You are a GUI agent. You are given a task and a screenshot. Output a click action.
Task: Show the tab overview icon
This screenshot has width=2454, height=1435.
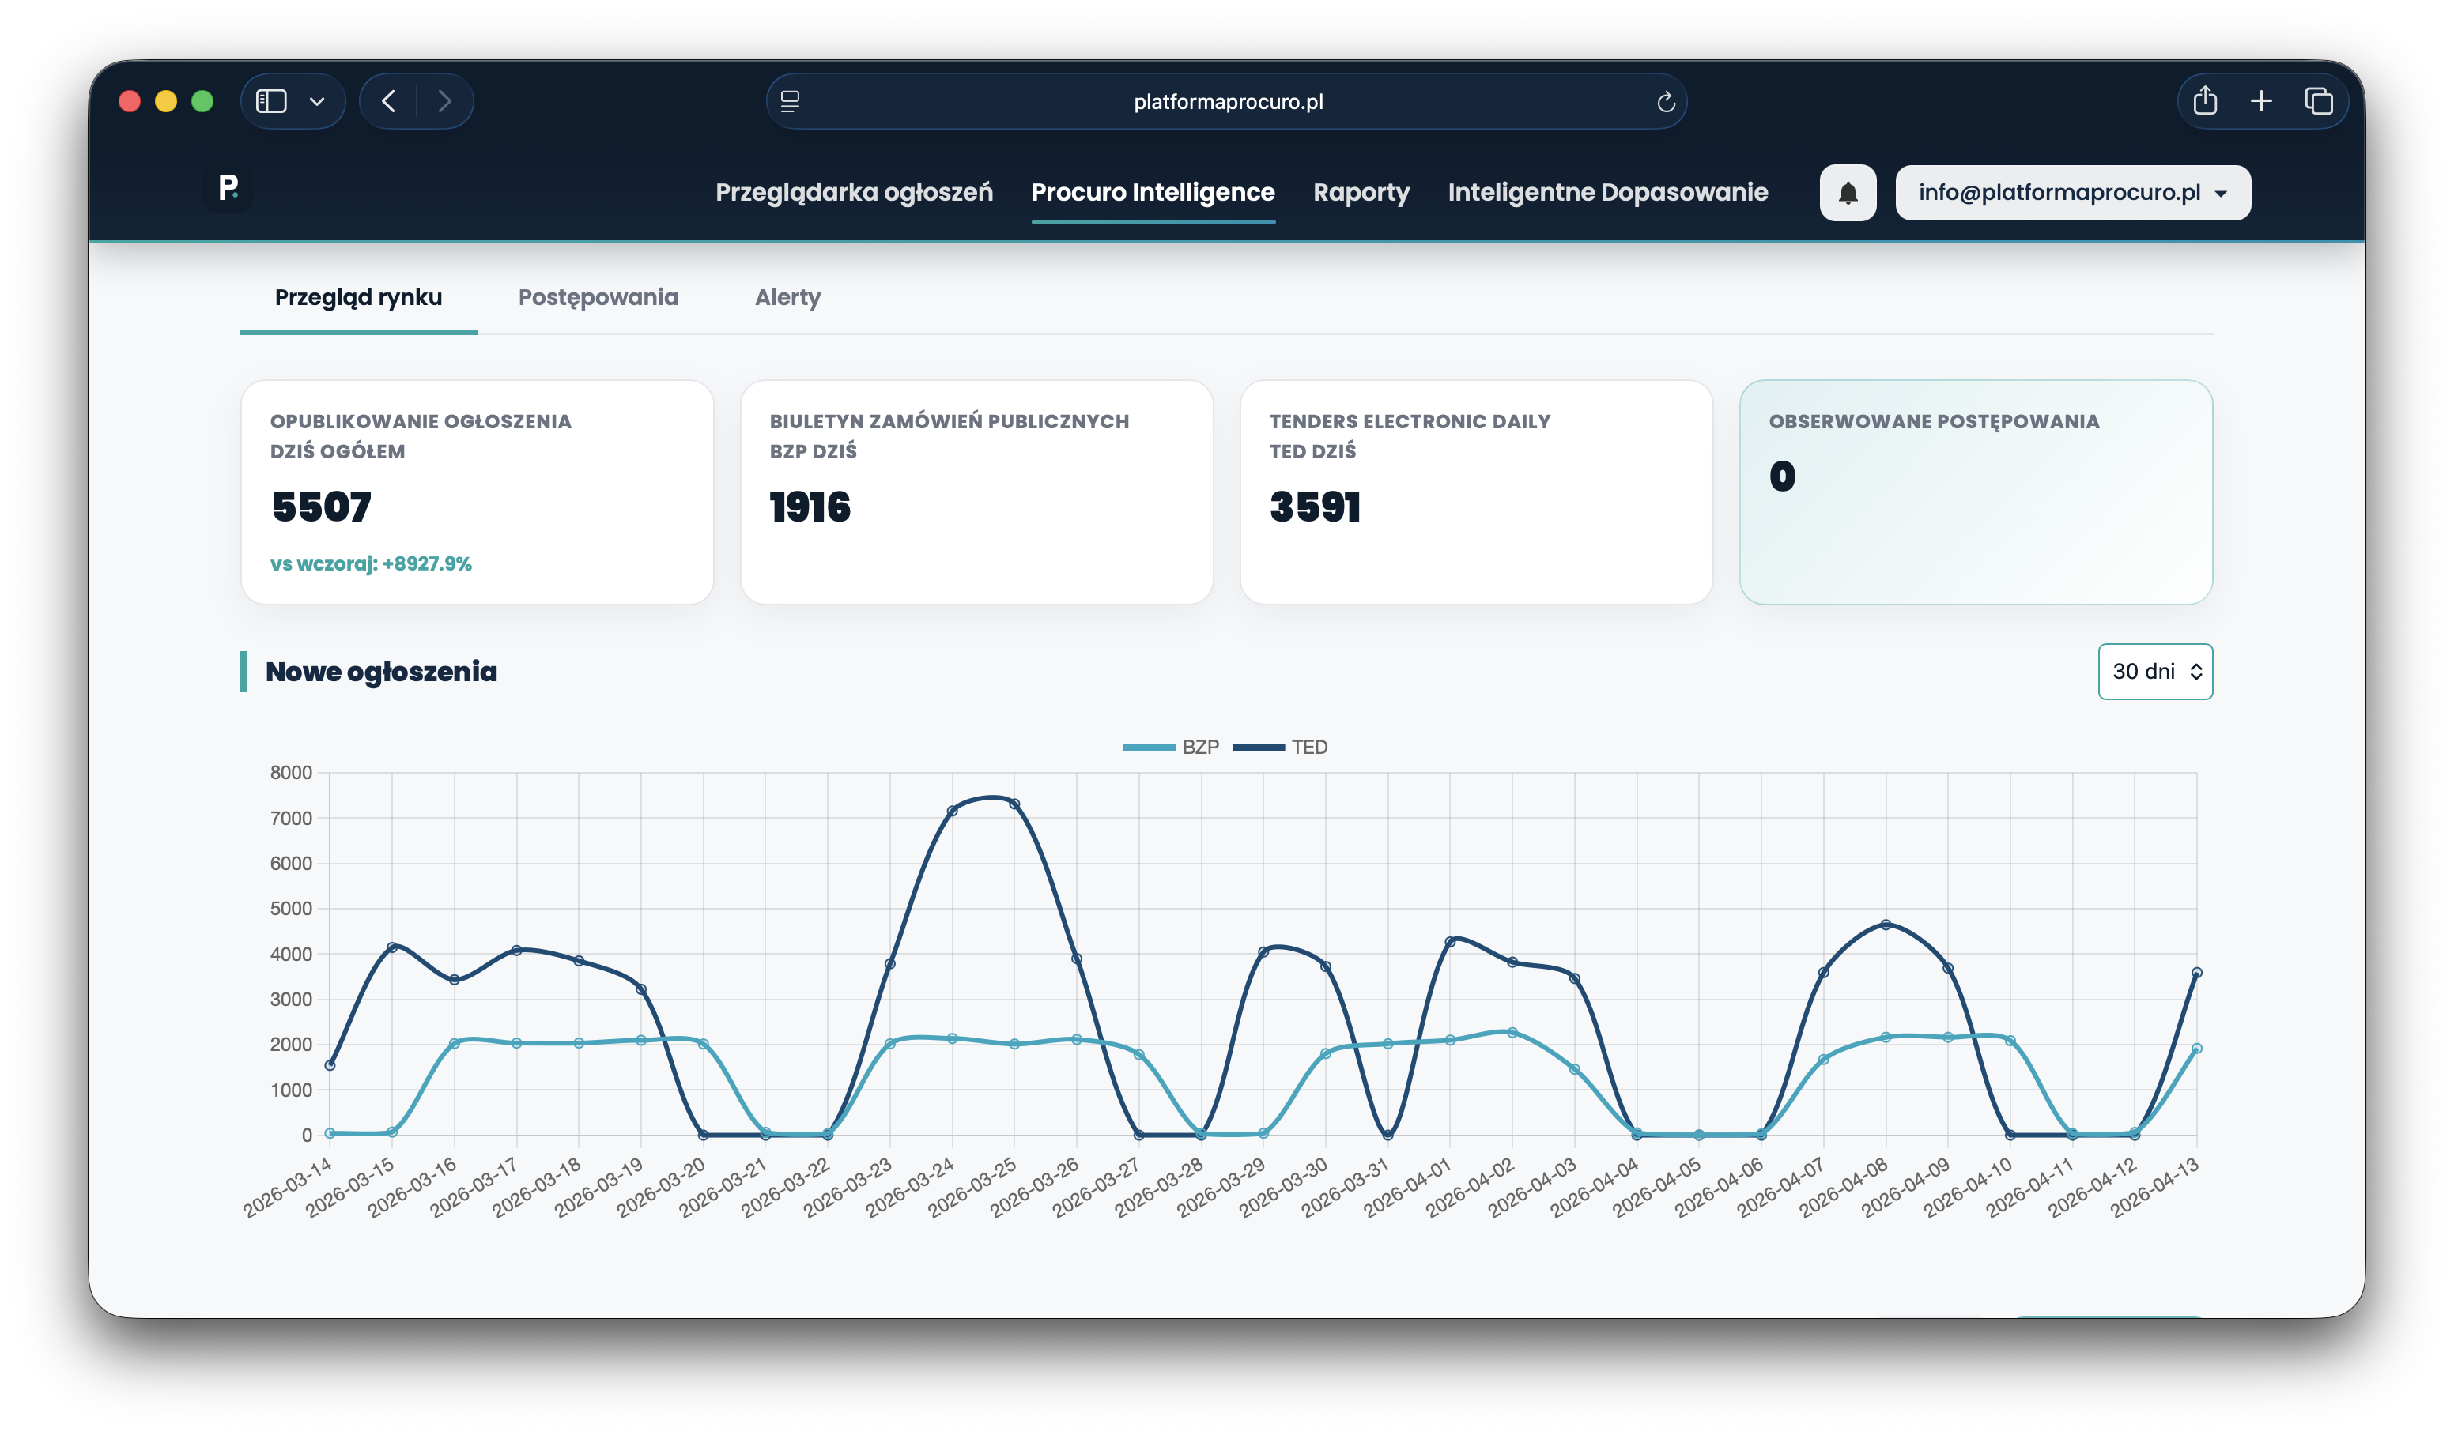pos(2319,101)
